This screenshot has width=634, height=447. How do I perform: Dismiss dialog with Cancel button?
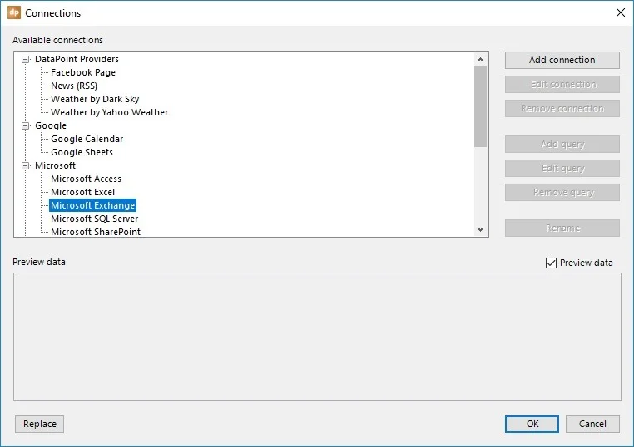coord(592,424)
